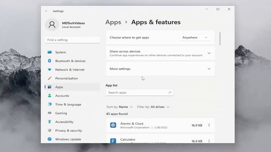The width and height of the screenshot is (271, 152).
Task: Click the Bluetooth icon in sidebar
Action: [x=50, y=61]
